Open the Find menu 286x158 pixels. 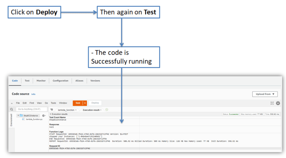(32, 103)
